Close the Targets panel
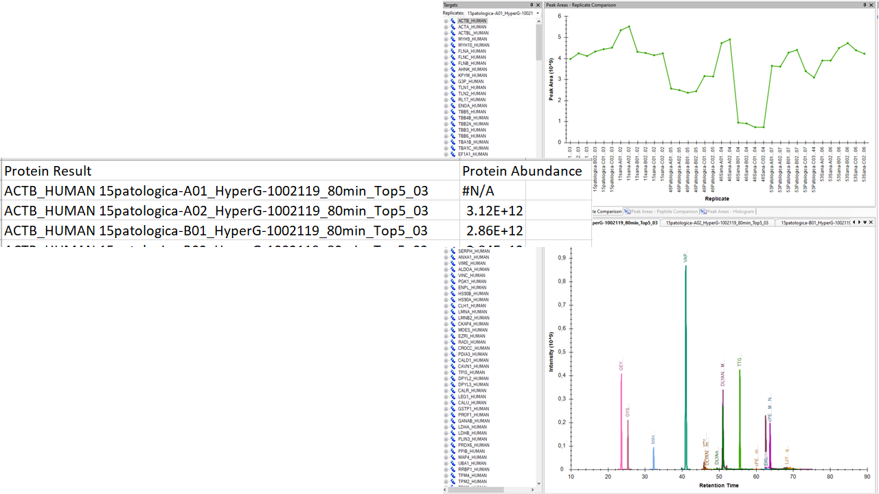Viewport: 879px width, 494px height. click(x=538, y=5)
